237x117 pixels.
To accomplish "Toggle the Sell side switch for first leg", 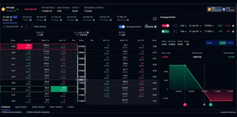I will pyautogui.click(x=165, y=26).
